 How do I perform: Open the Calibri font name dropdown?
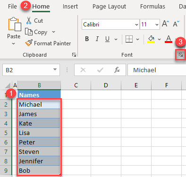136,25
